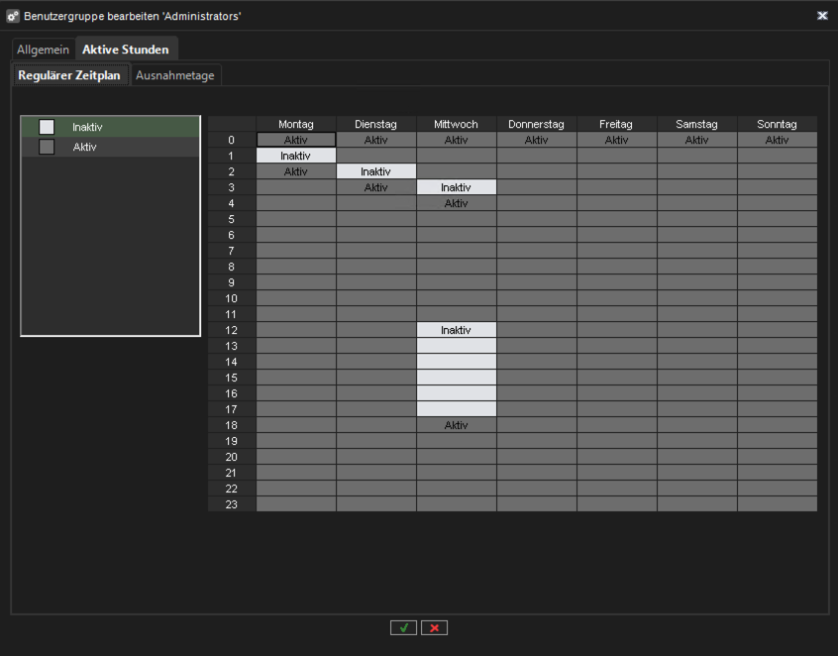The image size is (838, 656).
Task: Toggle the Inaktiv cell for Dienstag hour 2
Action: coord(375,170)
